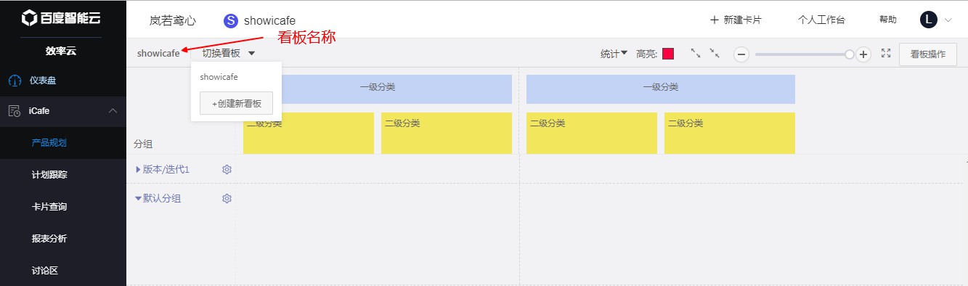Click the collapse-all arrows icon
Viewport: 968px width, 286px height.
[x=715, y=53]
